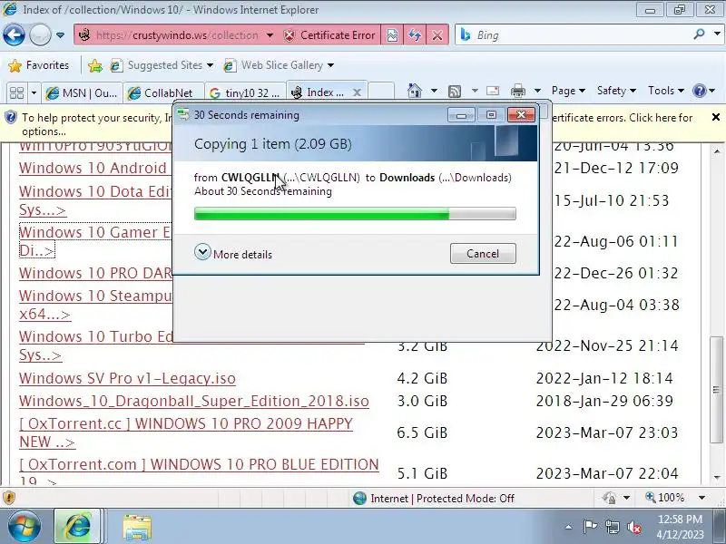Click Internet Protected Mode Off zone indicator
The width and height of the screenshot is (726, 544).
(x=434, y=498)
